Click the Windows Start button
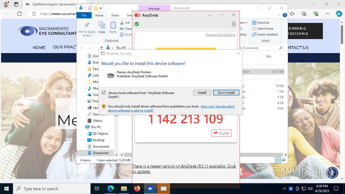This screenshot has height=194, width=345. (x=6, y=189)
